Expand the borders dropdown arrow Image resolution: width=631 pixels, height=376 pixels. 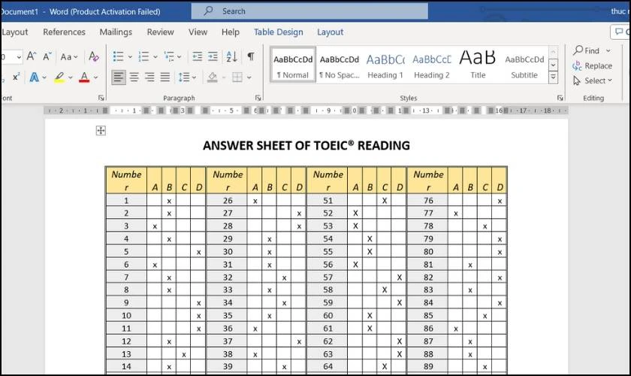[x=249, y=77]
